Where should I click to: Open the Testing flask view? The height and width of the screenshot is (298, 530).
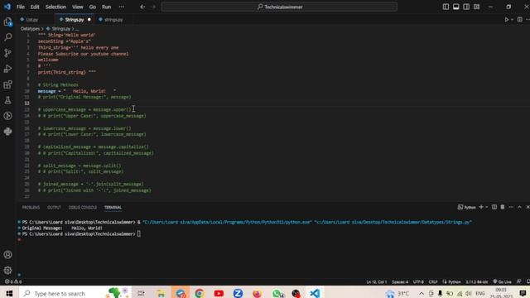point(7,100)
